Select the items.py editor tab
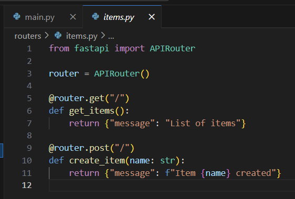Image resolution: width=295 pixels, height=199 pixels. point(122,17)
